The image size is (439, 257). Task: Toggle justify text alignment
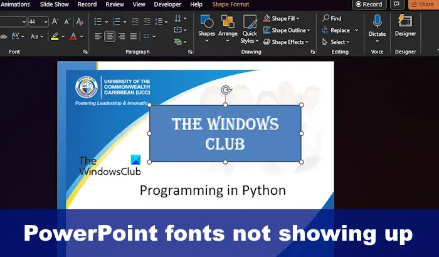(133, 36)
